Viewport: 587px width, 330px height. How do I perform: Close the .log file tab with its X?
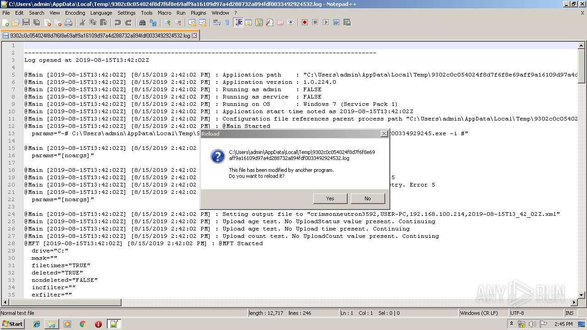(194, 35)
